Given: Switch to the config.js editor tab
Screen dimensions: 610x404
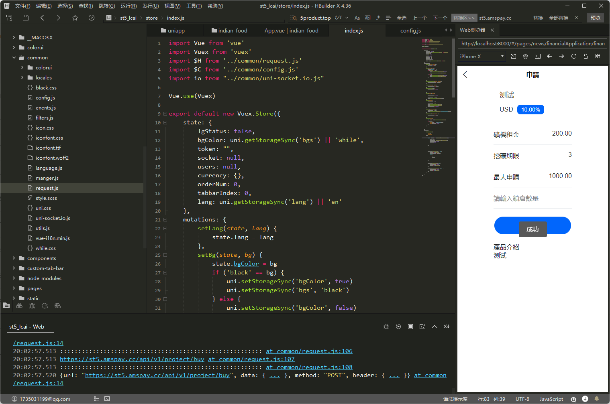Looking at the screenshot, I should [410, 30].
